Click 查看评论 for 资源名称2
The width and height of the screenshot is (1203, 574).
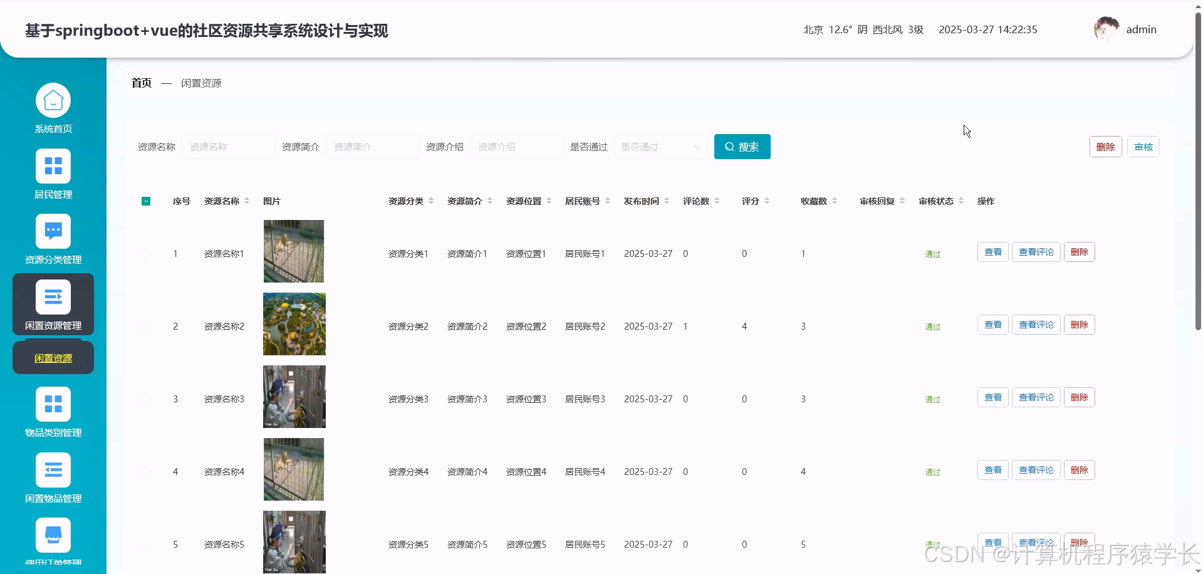point(1035,324)
